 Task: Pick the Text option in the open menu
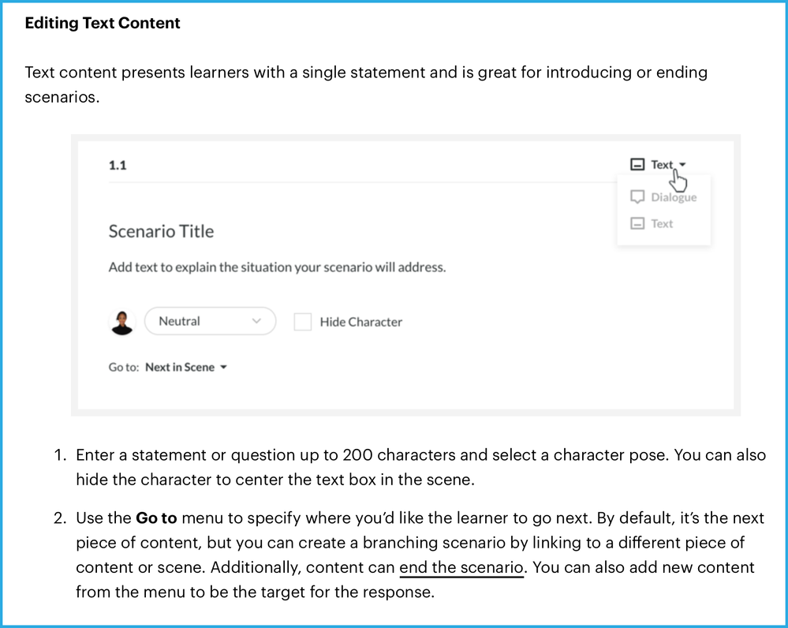click(662, 223)
